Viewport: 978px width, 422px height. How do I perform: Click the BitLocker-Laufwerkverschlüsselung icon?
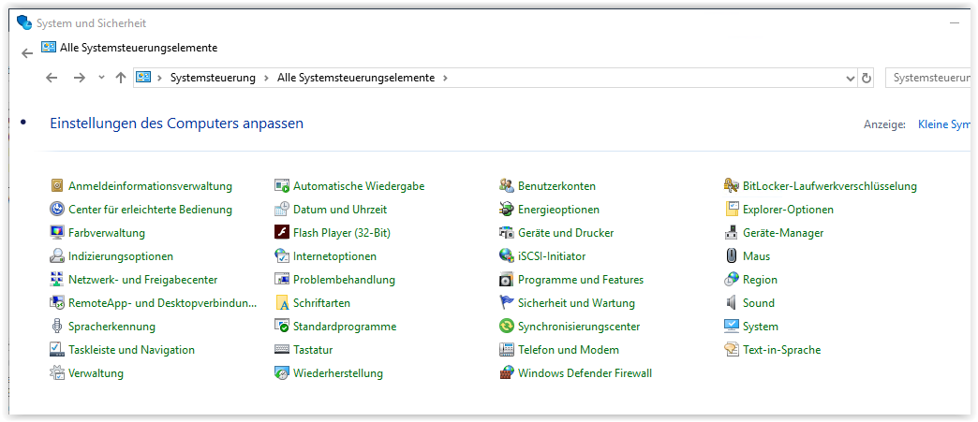coord(732,186)
